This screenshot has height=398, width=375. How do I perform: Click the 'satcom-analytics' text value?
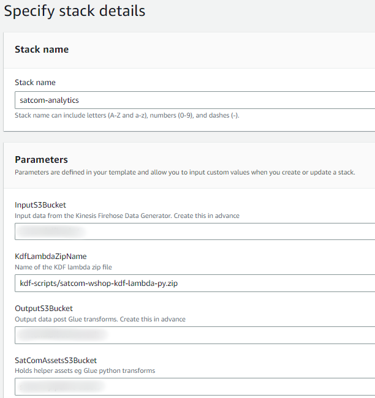pyautogui.click(x=49, y=100)
